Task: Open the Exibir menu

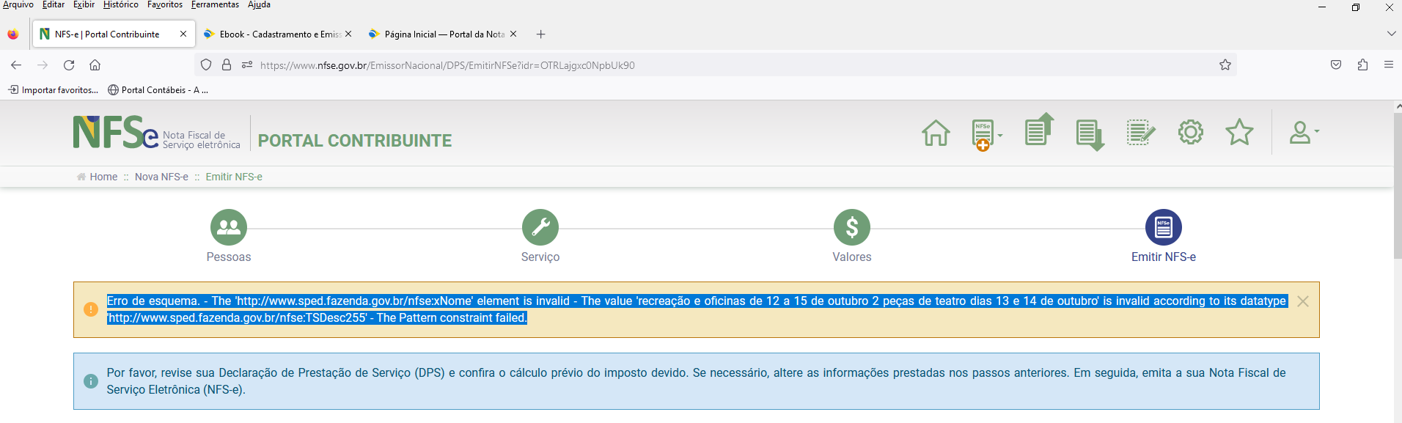Action: [84, 5]
